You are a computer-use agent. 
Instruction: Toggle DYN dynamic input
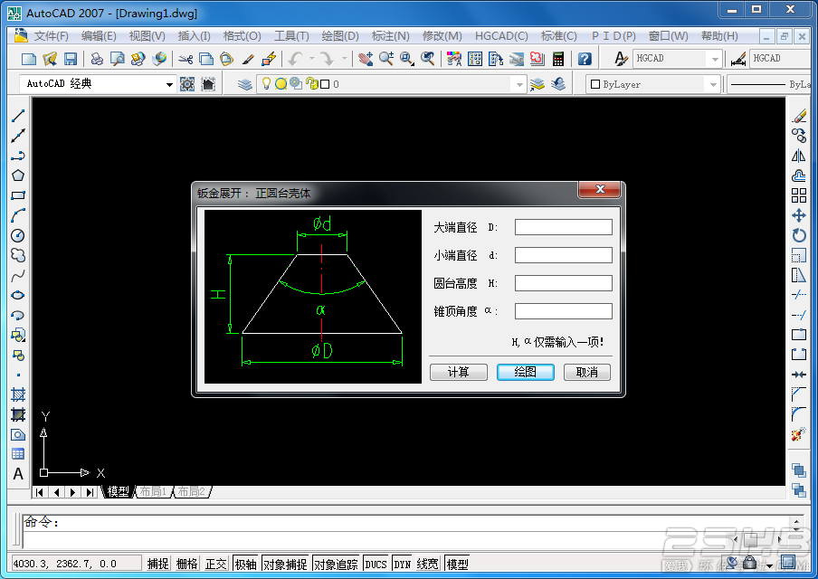click(x=403, y=564)
